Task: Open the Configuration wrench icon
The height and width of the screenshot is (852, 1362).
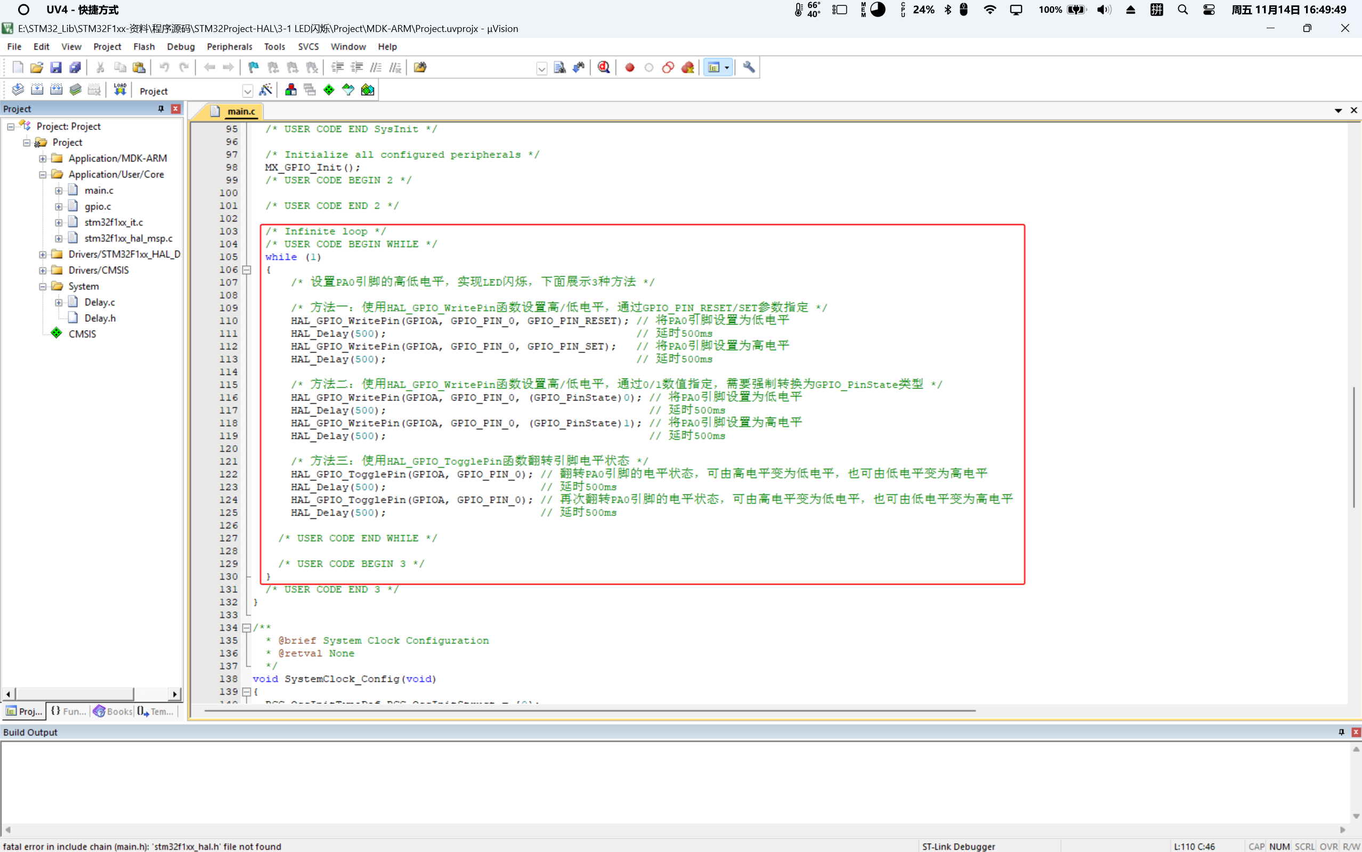Action: (748, 68)
